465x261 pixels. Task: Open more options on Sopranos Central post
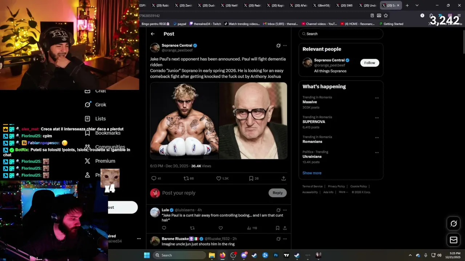tap(285, 46)
